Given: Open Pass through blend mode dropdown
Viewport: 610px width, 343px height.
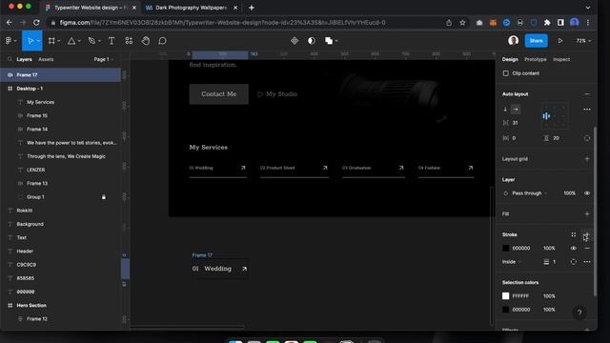Looking at the screenshot, I should click(x=529, y=193).
